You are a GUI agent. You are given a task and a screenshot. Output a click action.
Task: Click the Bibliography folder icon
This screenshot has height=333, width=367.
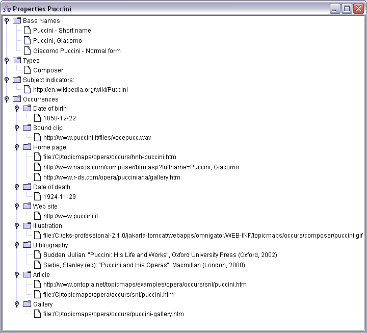tap(27, 245)
